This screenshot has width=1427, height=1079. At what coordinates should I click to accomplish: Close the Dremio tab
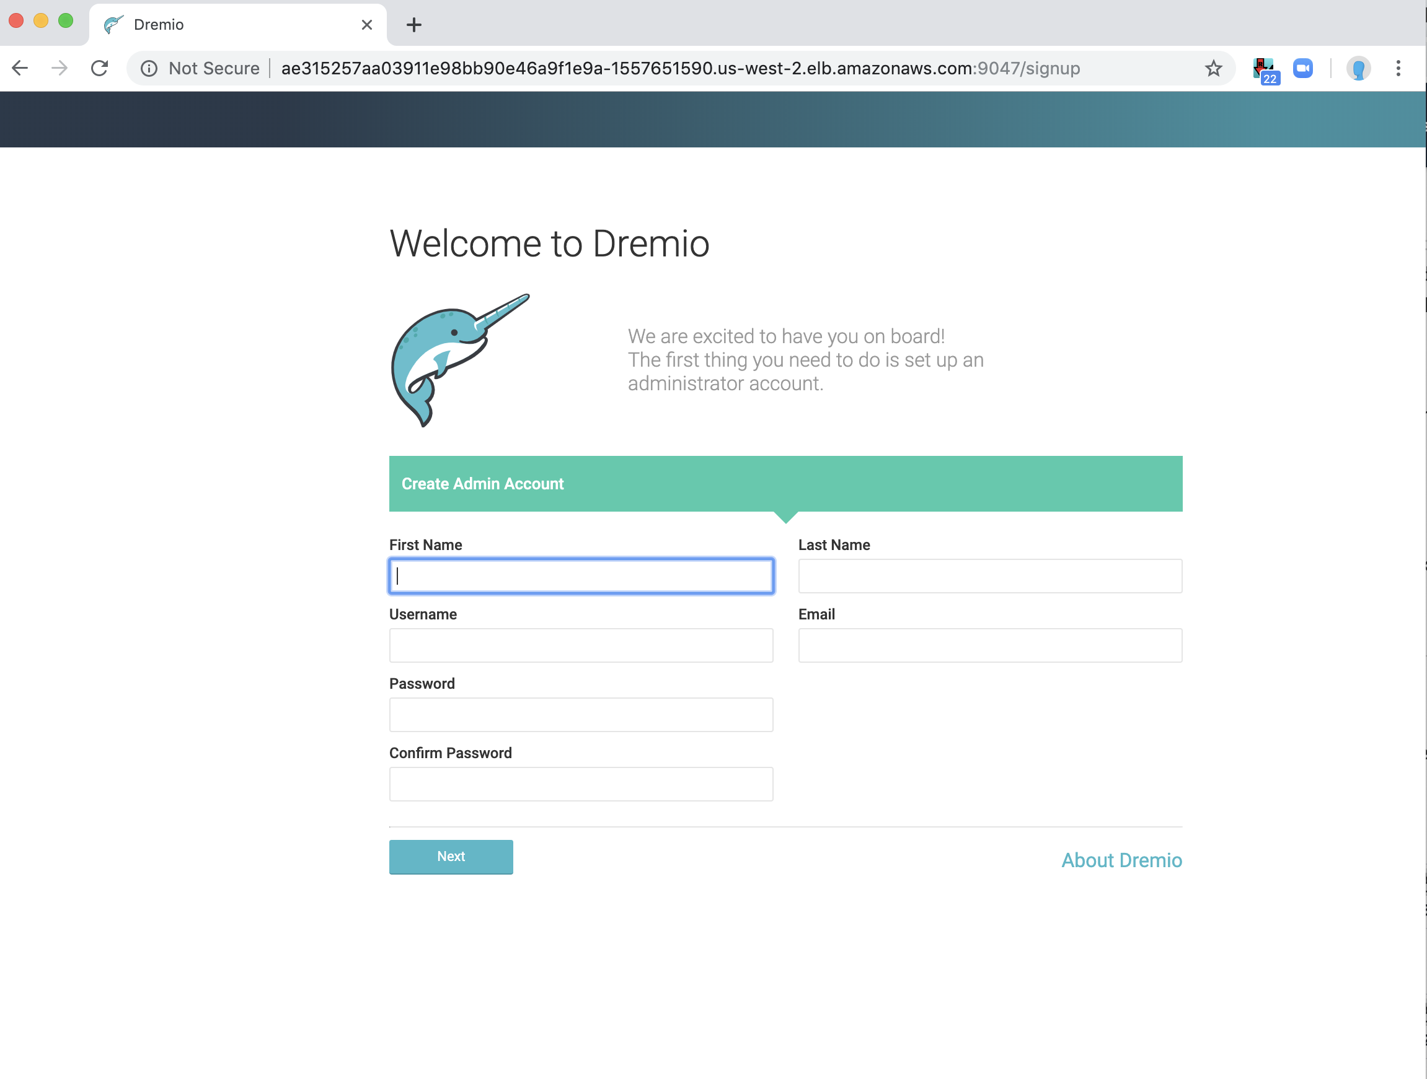[x=367, y=25]
